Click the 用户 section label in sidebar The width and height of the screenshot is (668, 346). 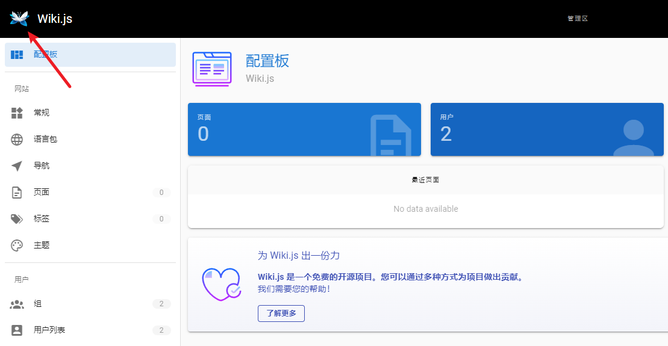click(22, 280)
